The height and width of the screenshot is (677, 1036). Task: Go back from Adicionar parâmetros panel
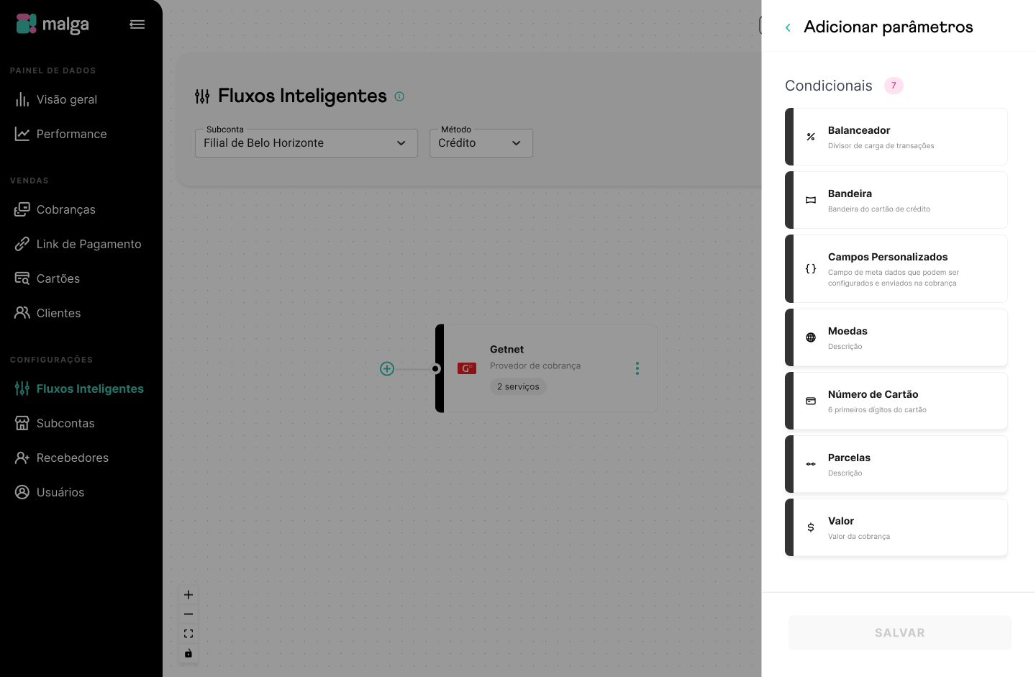(x=788, y=27)
